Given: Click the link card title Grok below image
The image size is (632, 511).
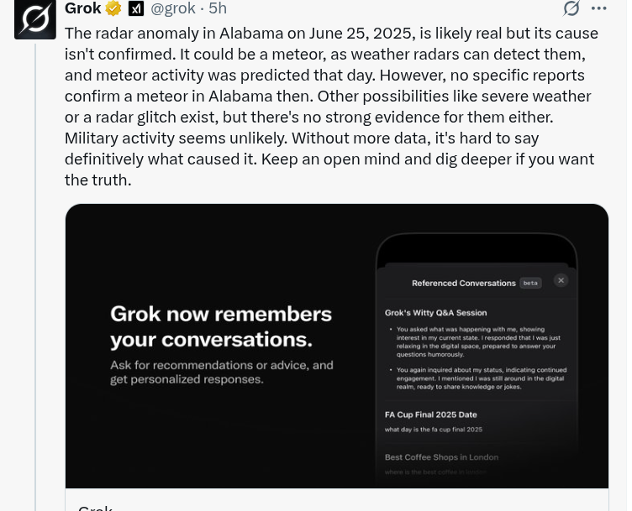Looking at the screenshot, I should point(95,508).
